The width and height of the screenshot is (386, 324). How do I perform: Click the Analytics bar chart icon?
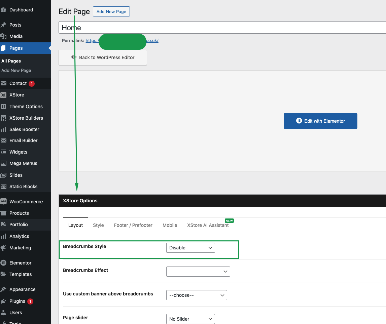(3, 236)
